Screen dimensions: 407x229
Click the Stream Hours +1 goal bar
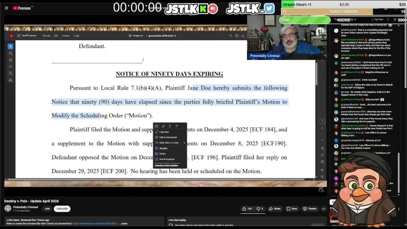point(344,4)
